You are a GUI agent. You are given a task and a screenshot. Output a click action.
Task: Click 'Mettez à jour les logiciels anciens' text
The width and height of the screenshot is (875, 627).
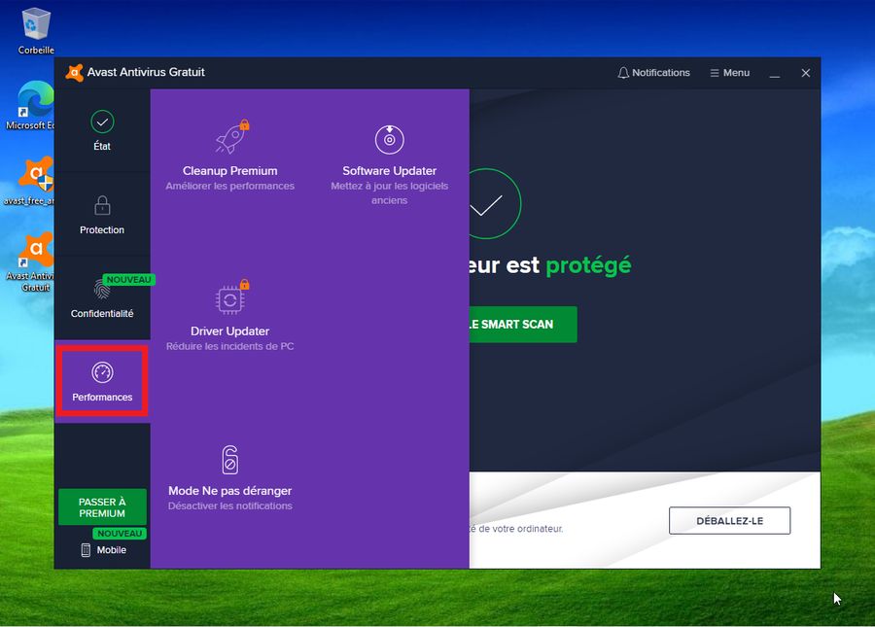click(390, 193)
